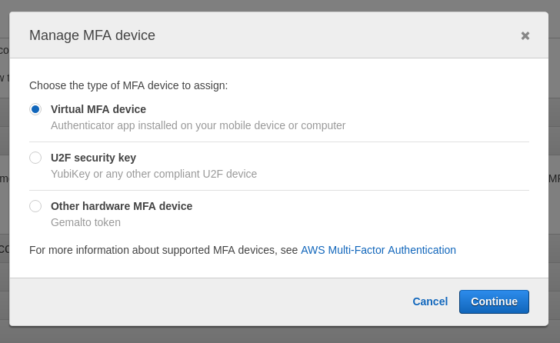Click the Authenticator app description text
Screen dimensions: 560x343
click(x=198, y=125)
